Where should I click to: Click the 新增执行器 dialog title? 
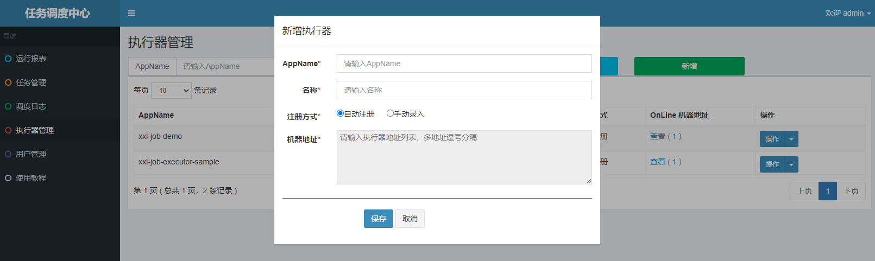click(307, 31)
